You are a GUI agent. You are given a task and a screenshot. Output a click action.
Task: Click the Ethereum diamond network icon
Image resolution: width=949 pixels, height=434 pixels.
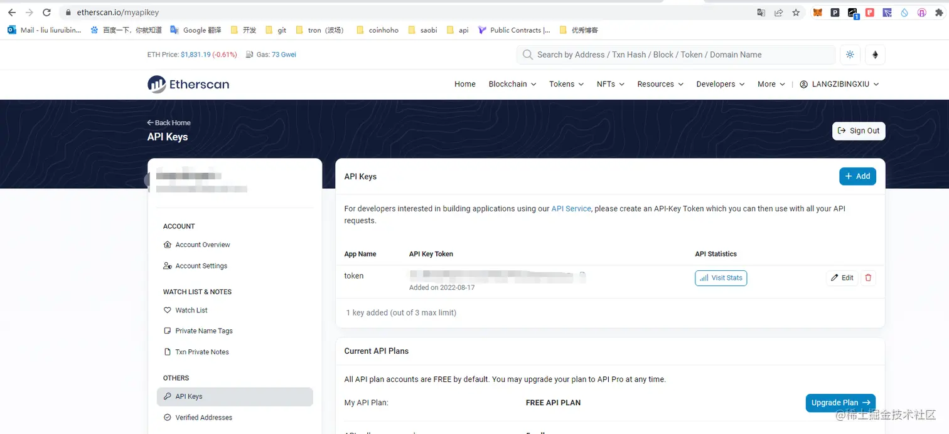pyautogui.click(x=876, y=55)
